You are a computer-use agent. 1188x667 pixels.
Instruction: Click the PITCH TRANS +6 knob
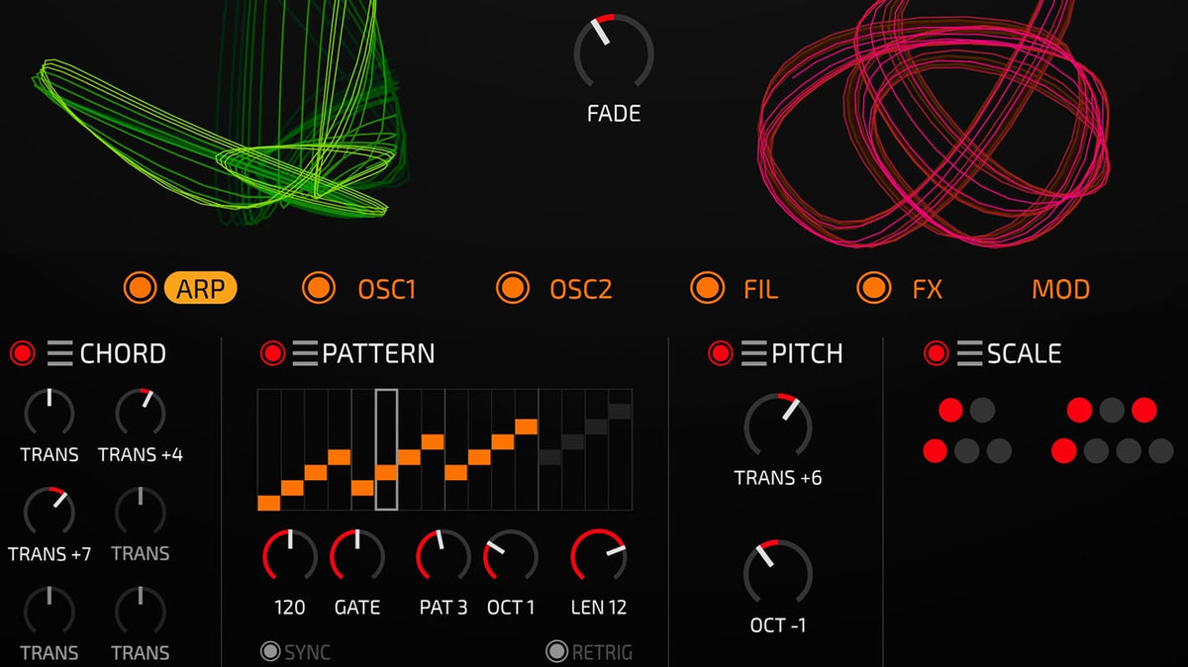(x=778, y=427)
